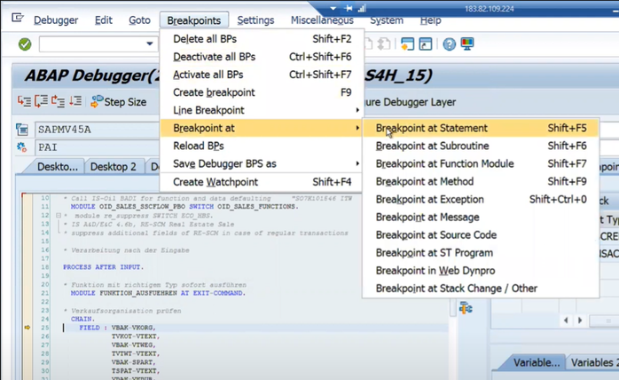
Task: Open the Debugger menu
Action: pos(56,20)
